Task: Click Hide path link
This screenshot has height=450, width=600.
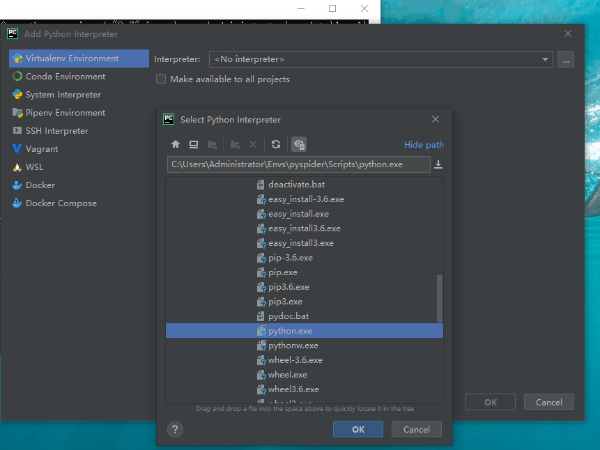Action: [x=424, y=145]
